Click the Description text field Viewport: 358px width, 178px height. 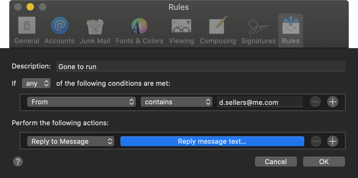201,66
